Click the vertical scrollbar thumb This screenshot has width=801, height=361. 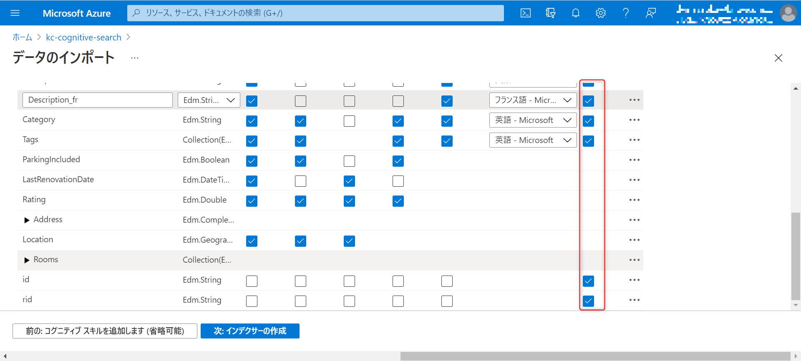pos(796,256)
